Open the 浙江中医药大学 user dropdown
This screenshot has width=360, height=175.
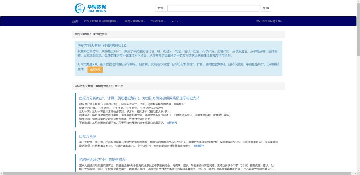click(x=269, y=21)
